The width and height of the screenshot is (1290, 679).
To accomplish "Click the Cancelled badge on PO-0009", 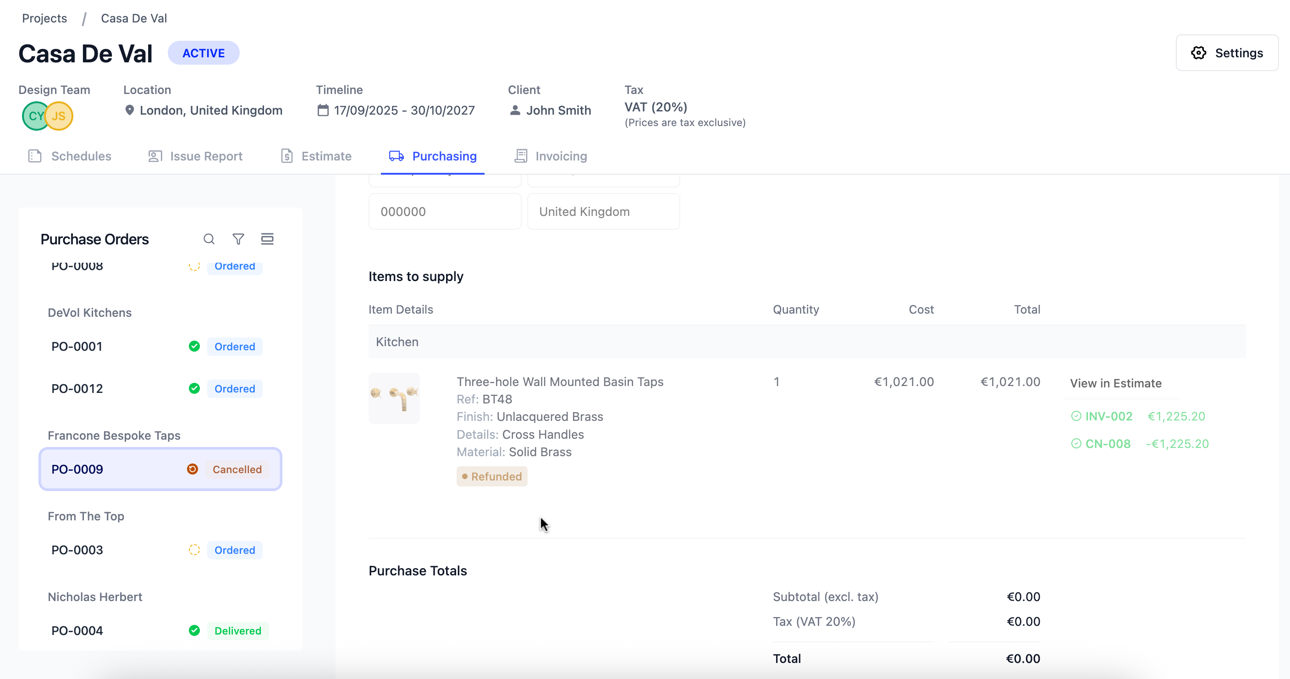I will click(237, 469).
